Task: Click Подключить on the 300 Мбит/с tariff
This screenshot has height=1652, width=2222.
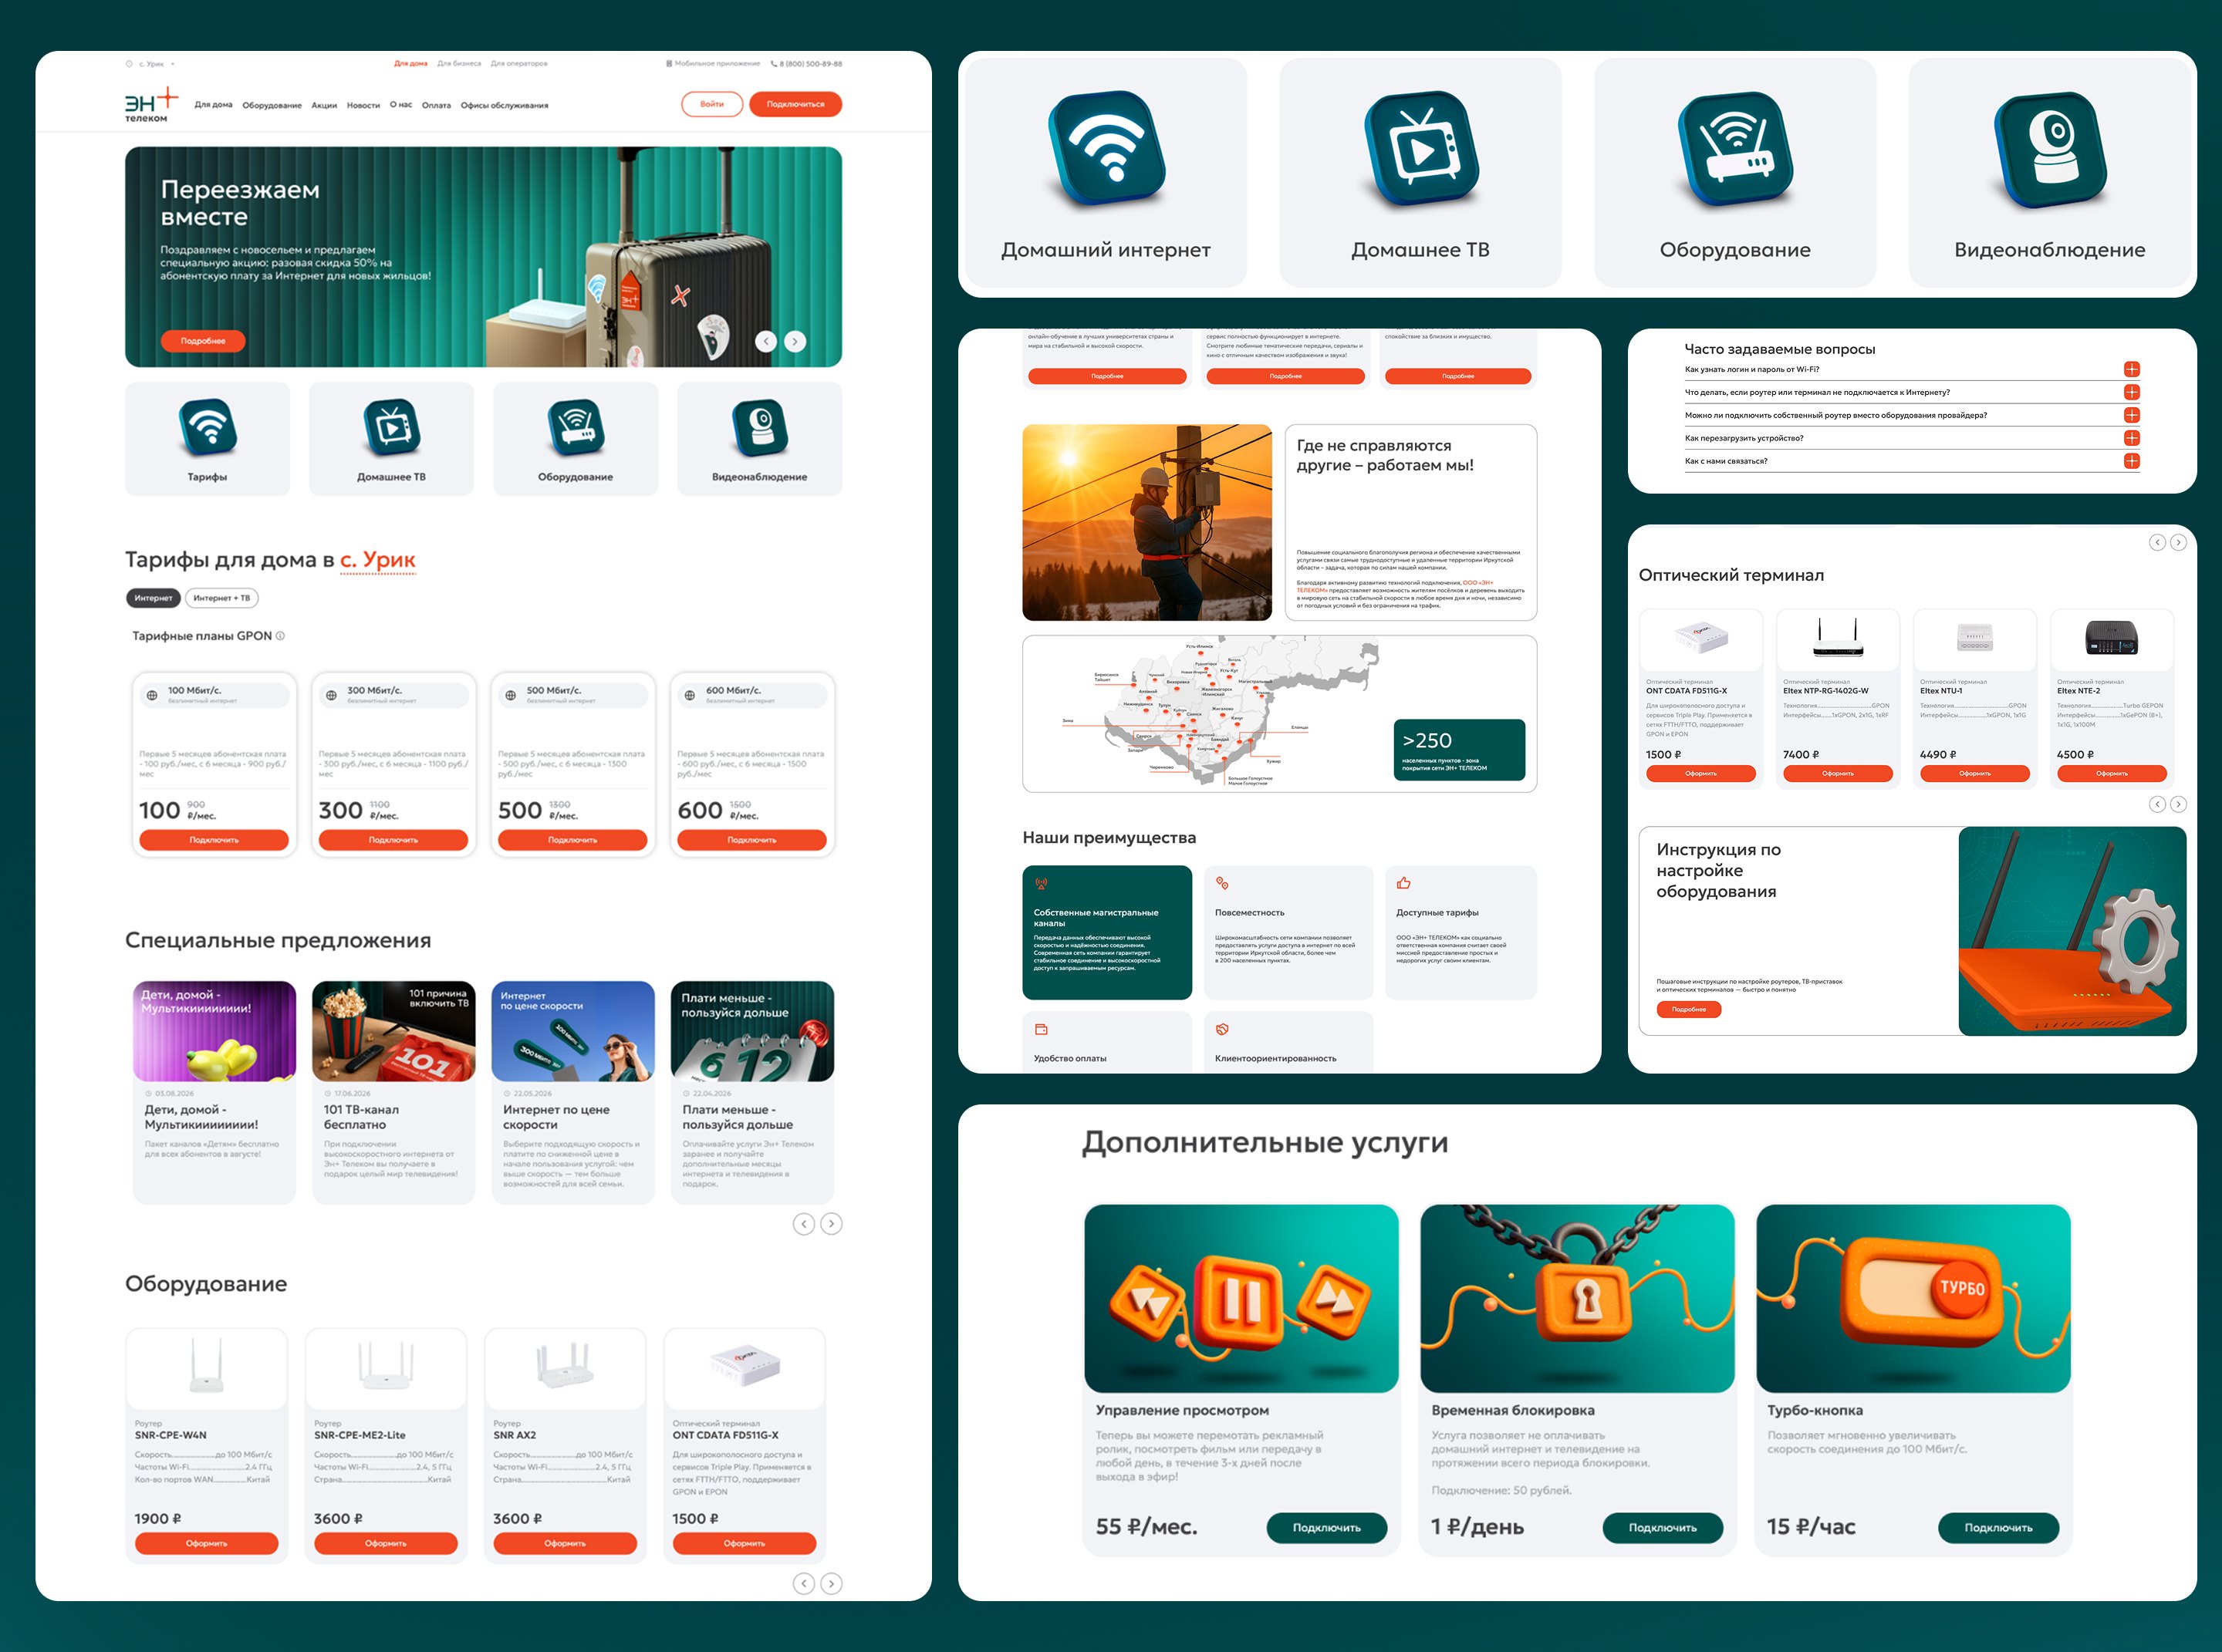Action: 393,841
